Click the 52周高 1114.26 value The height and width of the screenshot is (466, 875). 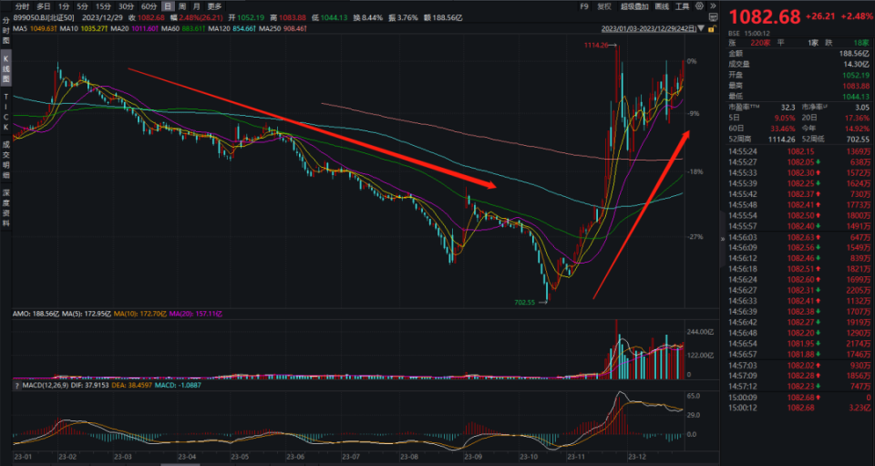pyautogui.click(x=781, y=140)
